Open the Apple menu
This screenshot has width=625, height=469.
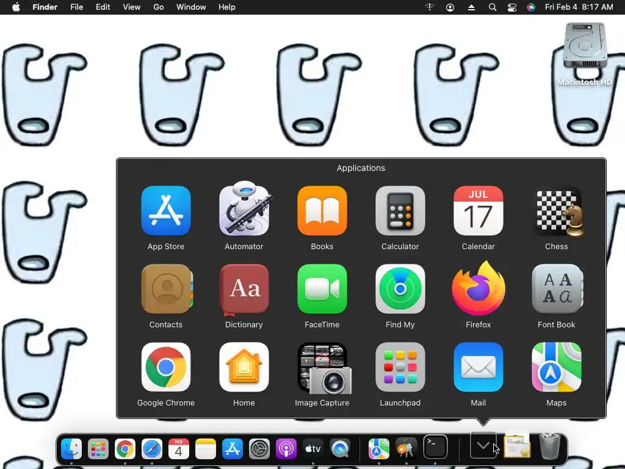point(16,7)
